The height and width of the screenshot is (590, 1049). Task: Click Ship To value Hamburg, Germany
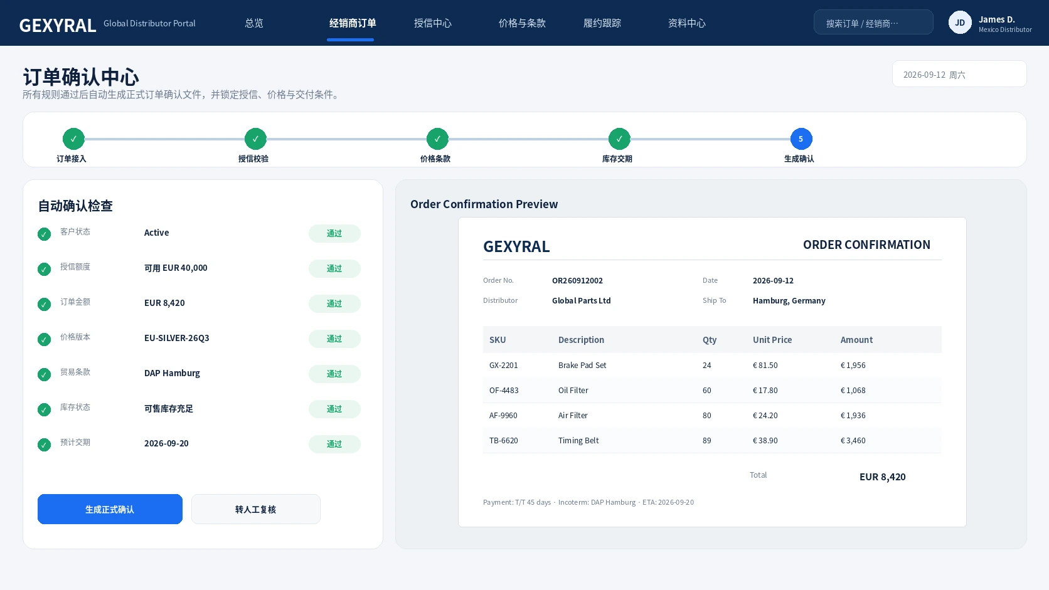[789, 301]
